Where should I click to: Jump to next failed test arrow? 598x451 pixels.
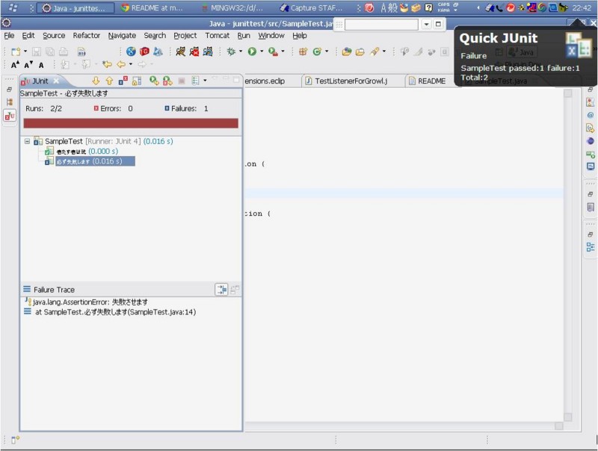[x=96, y=81]
